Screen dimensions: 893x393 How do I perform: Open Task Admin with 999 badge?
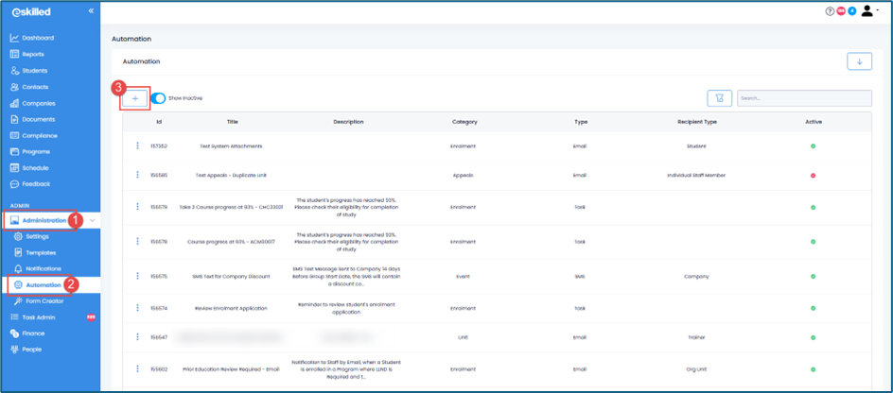[x=39, y=317]
